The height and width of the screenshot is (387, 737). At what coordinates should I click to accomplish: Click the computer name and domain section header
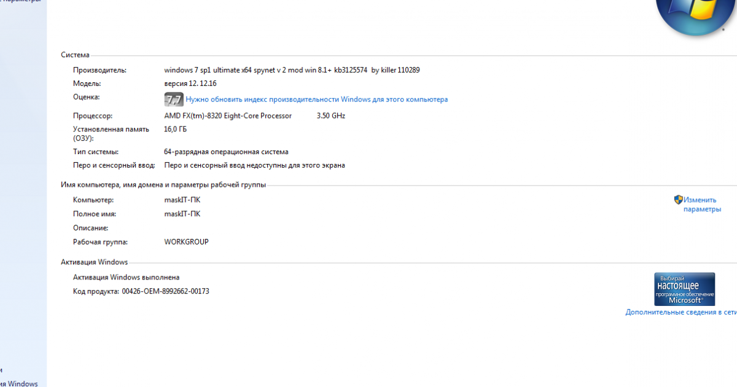(x=163, y=185)
